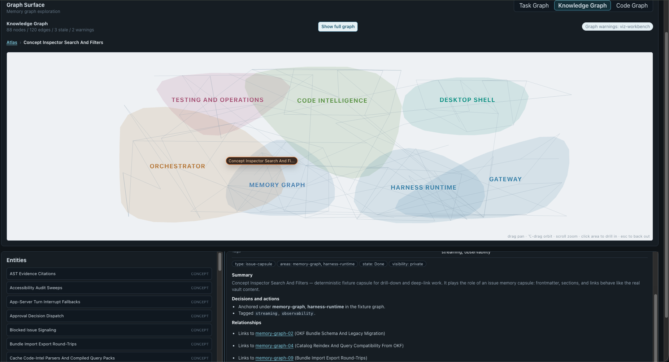Screen dimensions: 669x362
Task: Click the Decisions and actions heading
Action: pyautogui.click(x=255, y=299)
